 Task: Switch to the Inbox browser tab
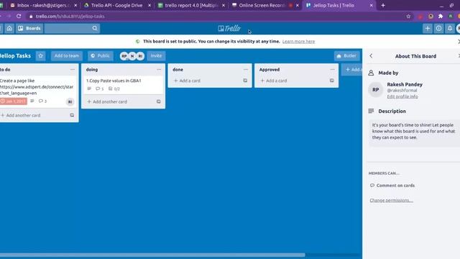coord(43,5)
